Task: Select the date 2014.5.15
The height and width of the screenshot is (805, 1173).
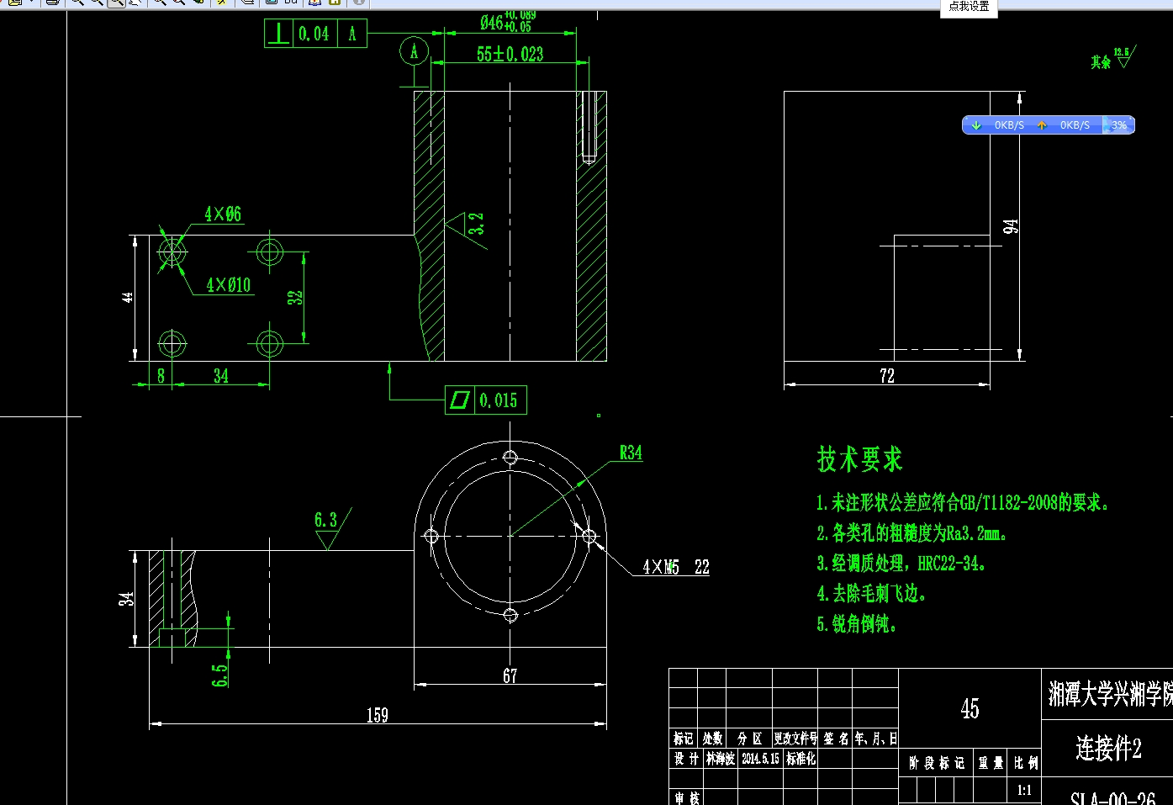Action: 760,759
